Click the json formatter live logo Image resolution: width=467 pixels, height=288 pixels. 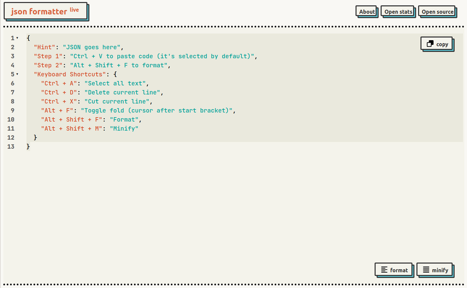tap(45, 11)
